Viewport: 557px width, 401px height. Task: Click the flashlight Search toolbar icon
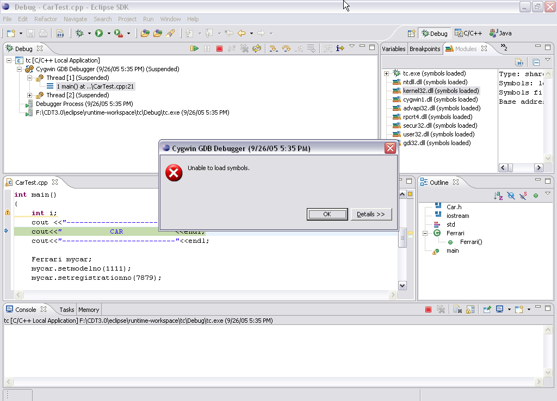tap(170, 33)
